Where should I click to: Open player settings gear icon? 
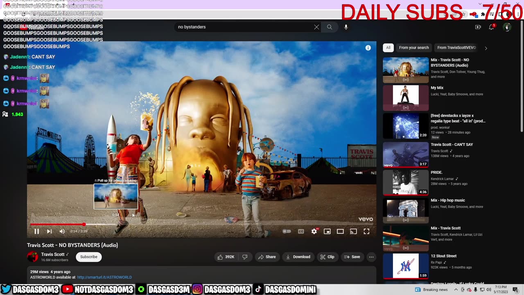[314, 231]
